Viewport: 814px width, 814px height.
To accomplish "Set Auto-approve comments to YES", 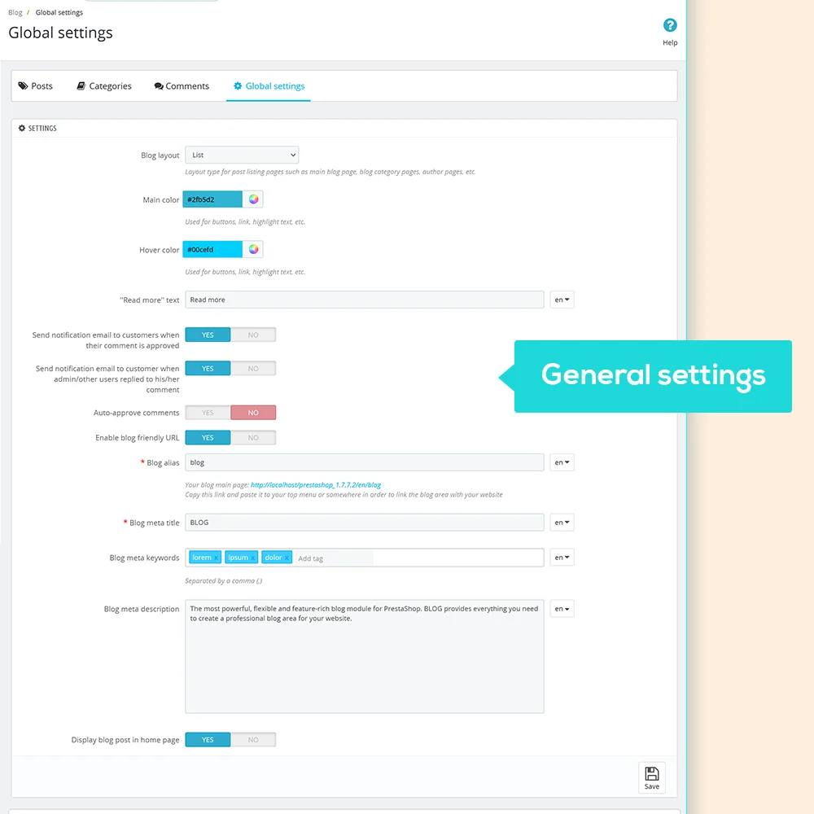I will tap(208, 413).
